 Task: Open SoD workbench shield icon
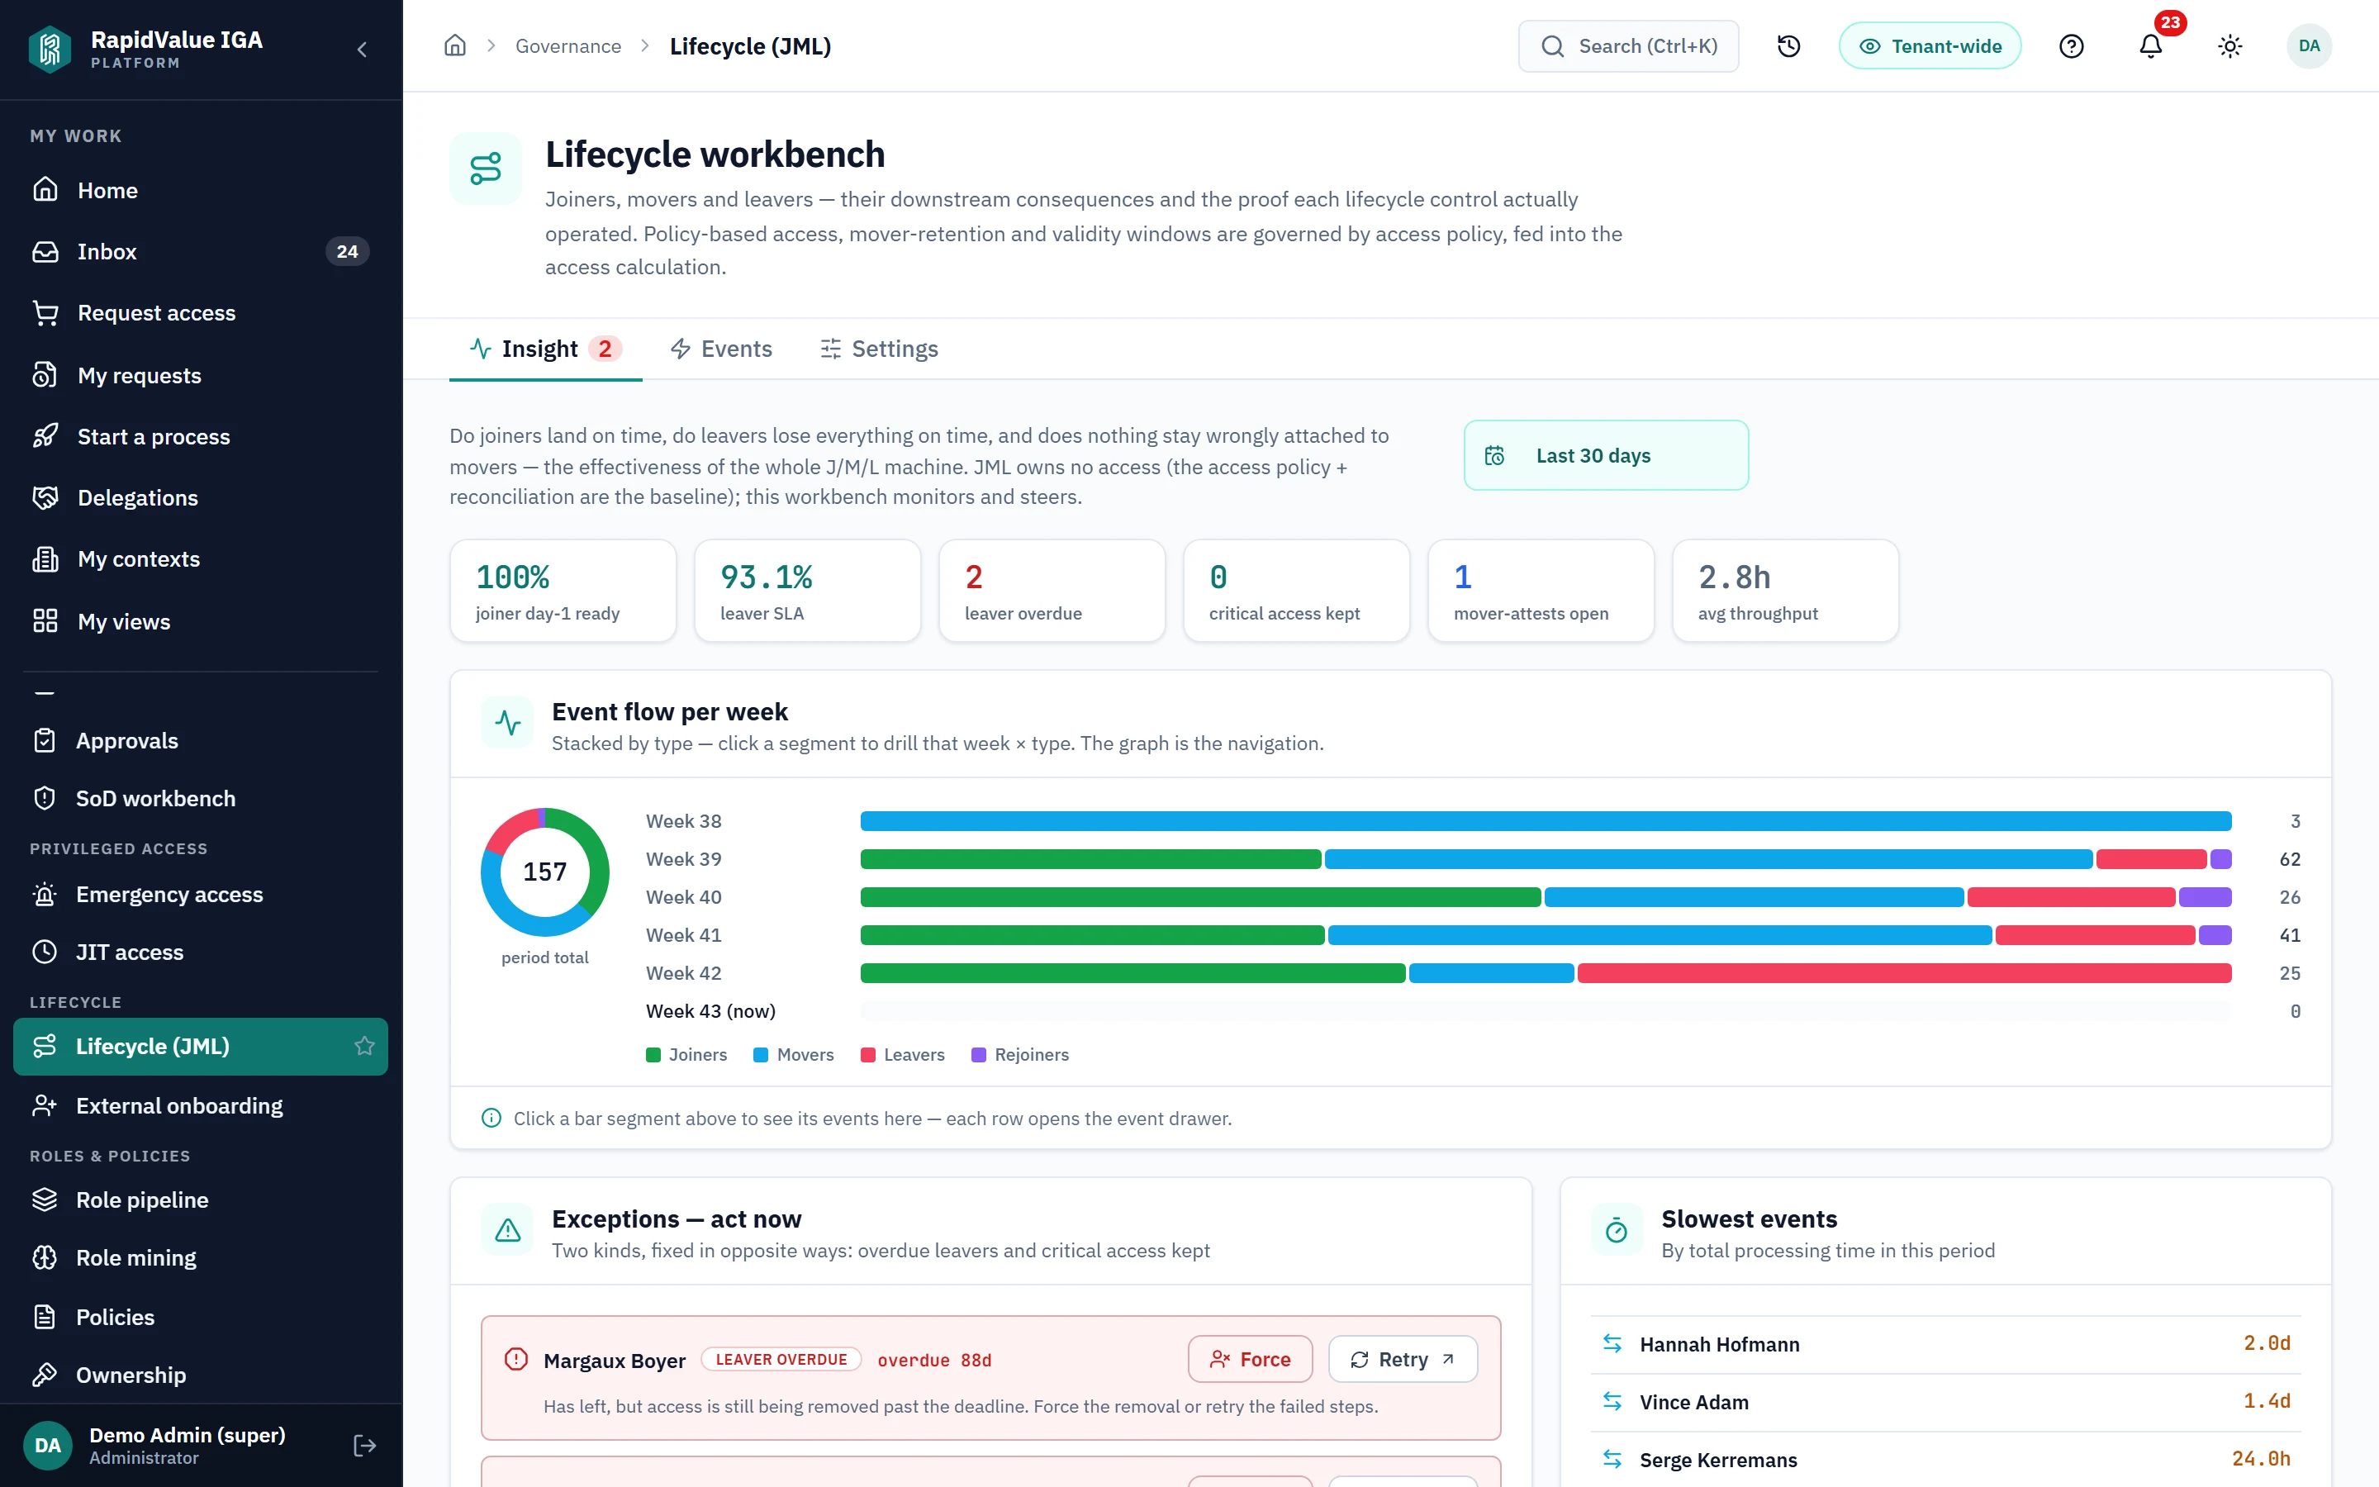[x=45, y=799]
